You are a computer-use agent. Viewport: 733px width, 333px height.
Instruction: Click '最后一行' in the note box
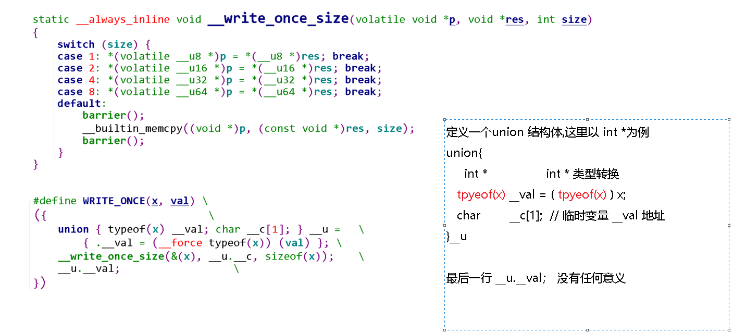click(469, 278)
